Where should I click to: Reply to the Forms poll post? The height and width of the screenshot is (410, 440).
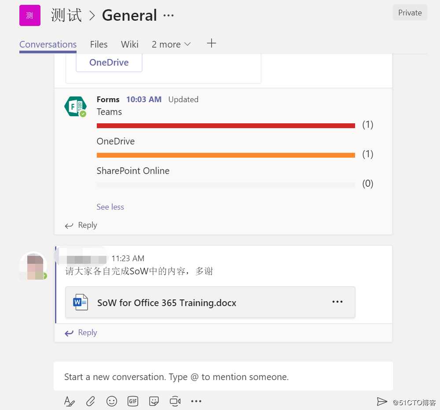tap(88, 225)
